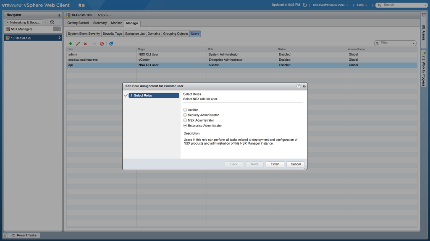Switch to the Manage tab

coord(132,23)
